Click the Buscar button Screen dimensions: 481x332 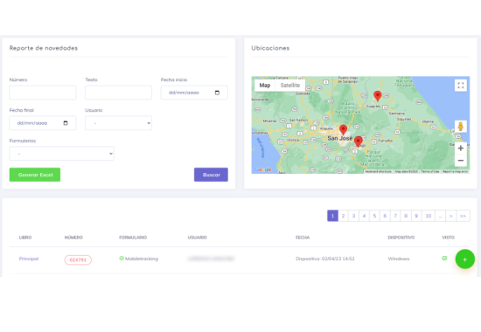pos(211,175)
